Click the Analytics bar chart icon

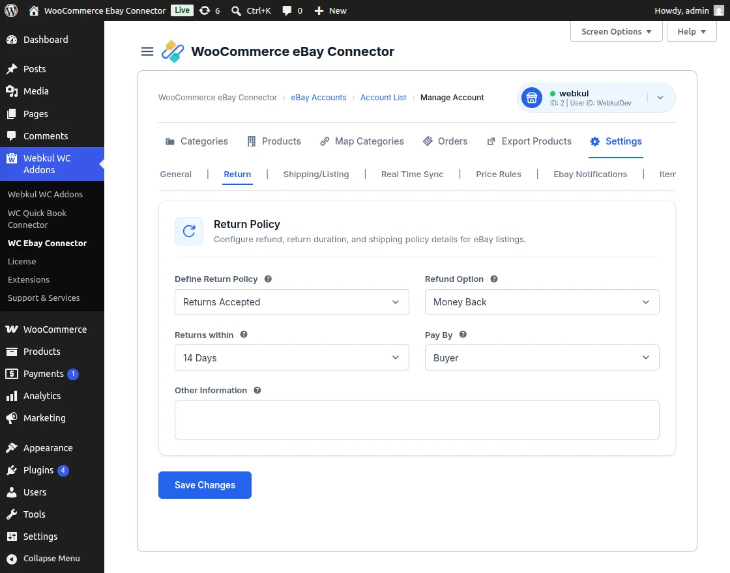coord(12,396)
